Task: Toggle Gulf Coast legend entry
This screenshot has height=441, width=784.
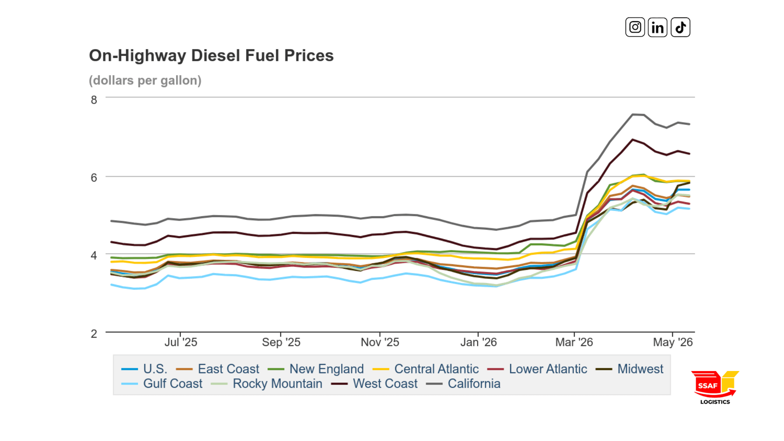Action: click(162, 384)
